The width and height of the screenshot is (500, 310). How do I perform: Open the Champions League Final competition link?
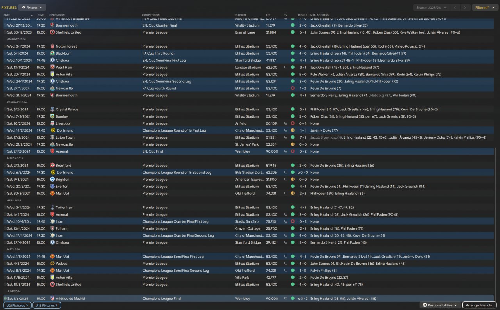tap(162, 299)
